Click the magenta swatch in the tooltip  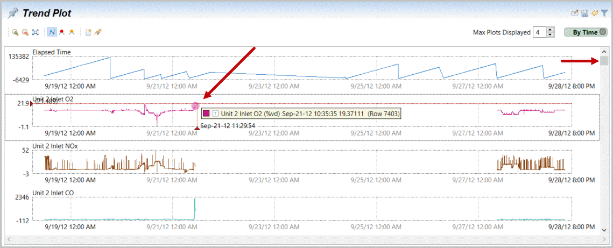click(x=207, y=113)
